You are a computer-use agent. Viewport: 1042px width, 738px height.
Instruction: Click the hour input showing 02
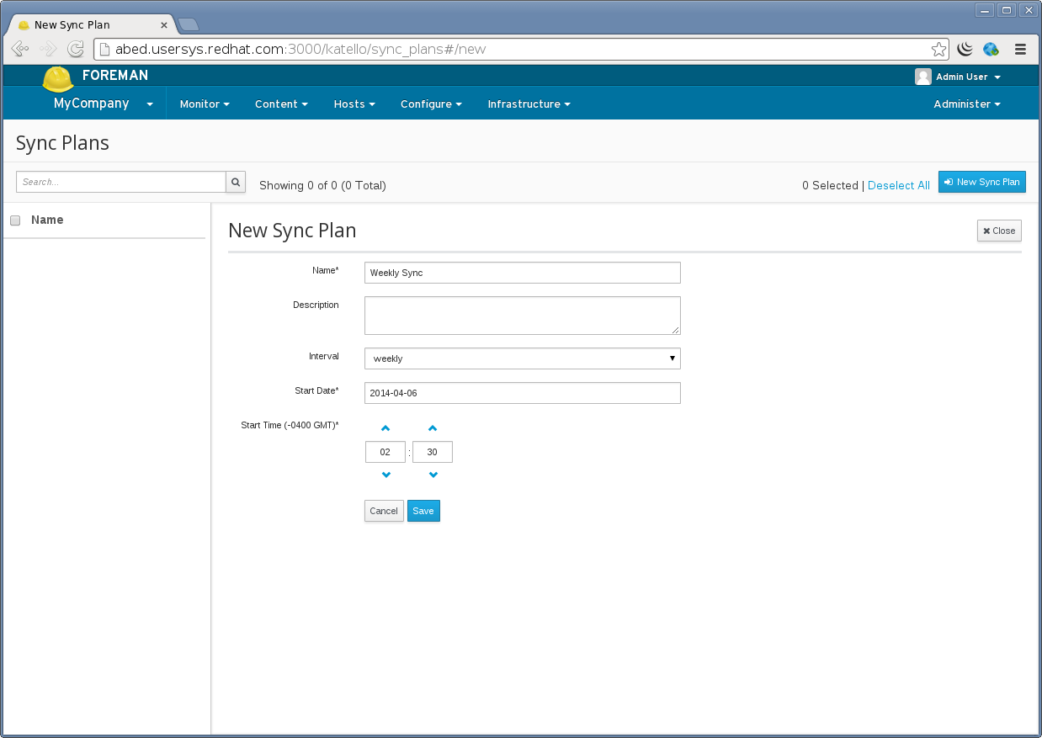point(385,452)
